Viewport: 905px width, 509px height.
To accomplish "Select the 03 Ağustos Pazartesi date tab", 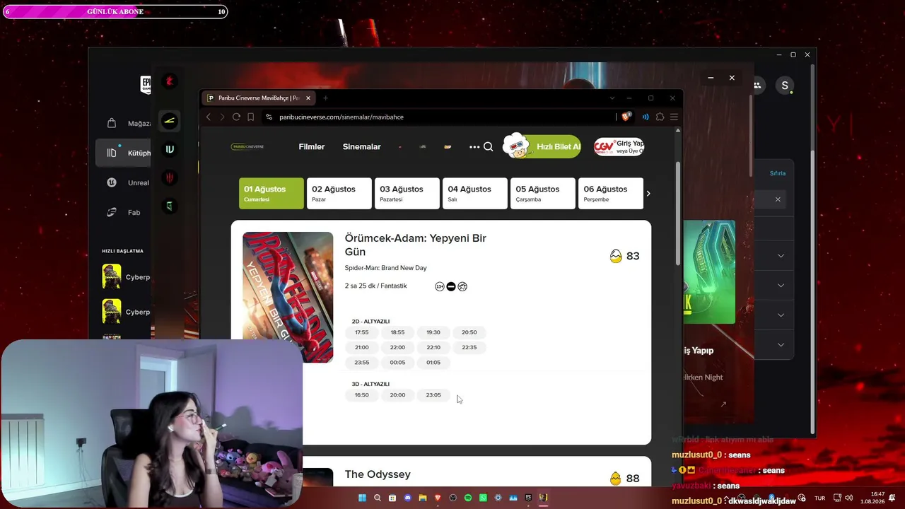I will pos(407,193).
